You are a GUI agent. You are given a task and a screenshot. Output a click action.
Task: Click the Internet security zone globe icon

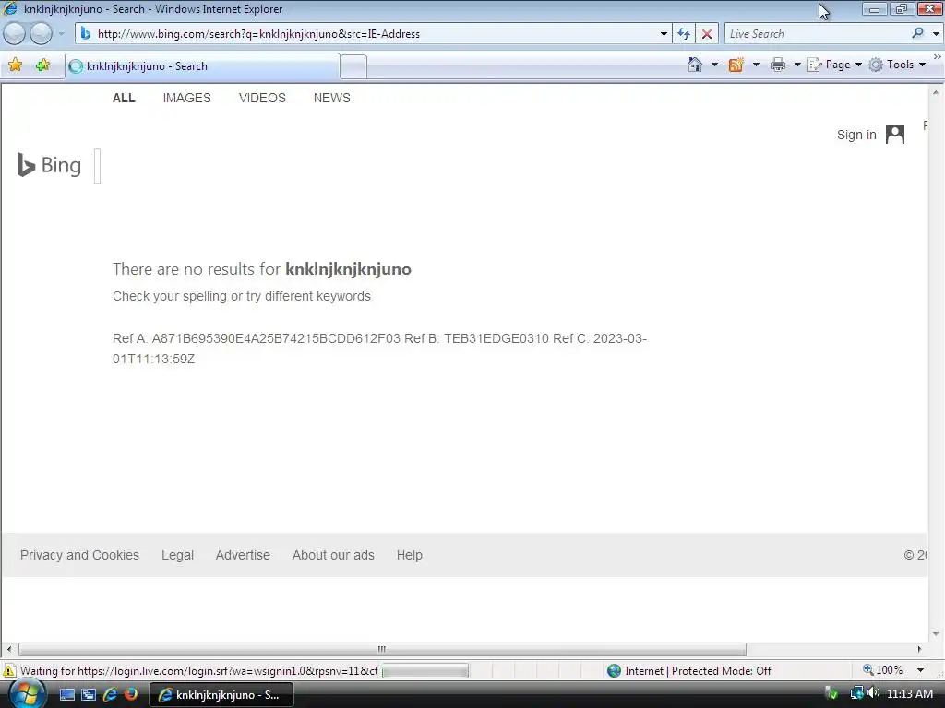tap(614, 671)
